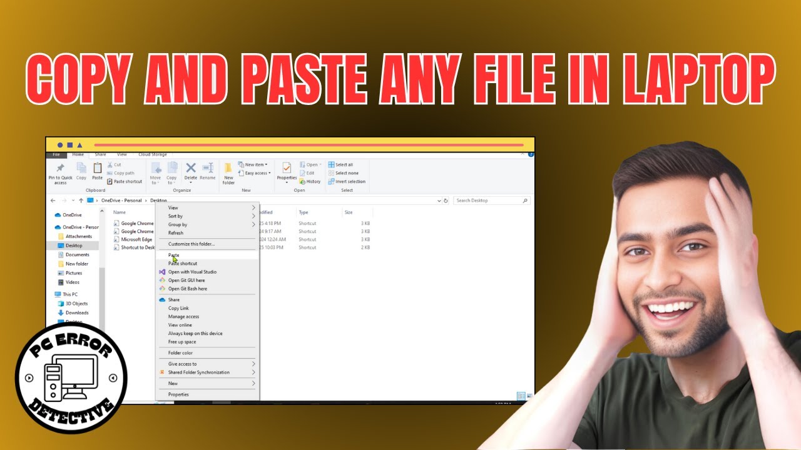Open the History button in ribbon
Screen dimensions: 801x450
[310, 181]
